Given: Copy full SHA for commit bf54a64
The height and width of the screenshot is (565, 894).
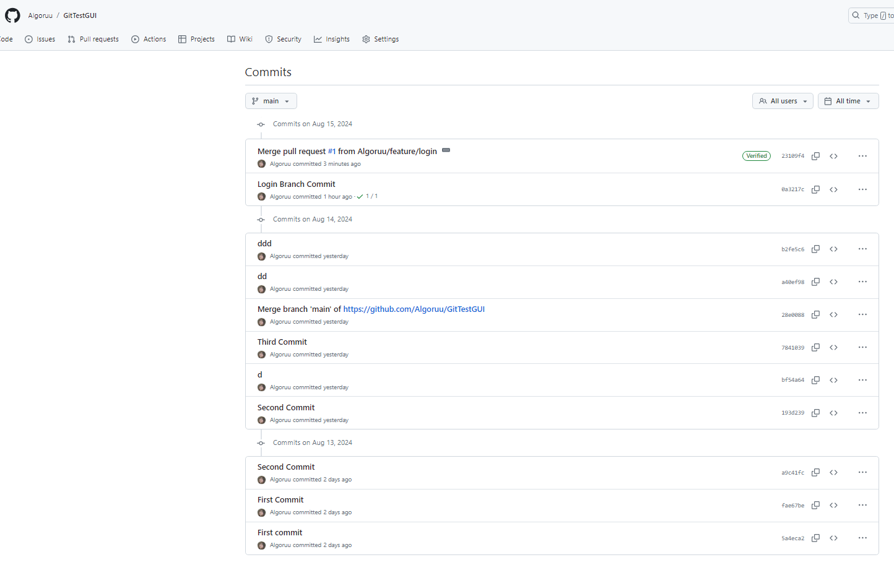Looking at the screenshot, I should (815, 380).
